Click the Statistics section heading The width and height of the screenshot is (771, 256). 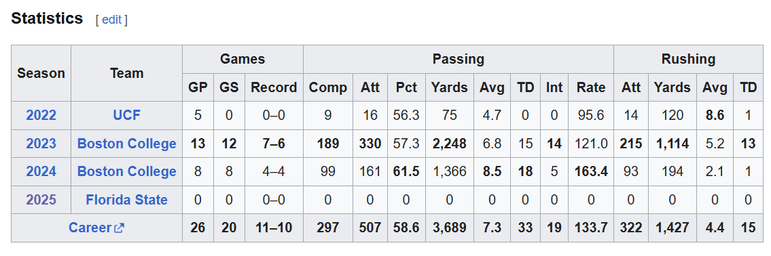(x=47, y=19)
